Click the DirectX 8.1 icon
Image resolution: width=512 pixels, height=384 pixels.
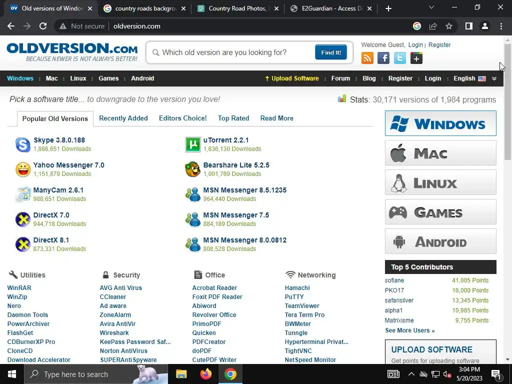[23, 244]
